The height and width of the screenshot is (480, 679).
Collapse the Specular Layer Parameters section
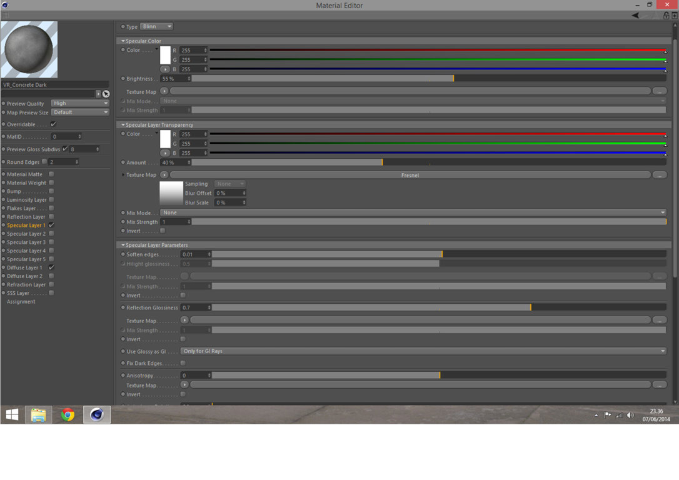coord(123,245)
